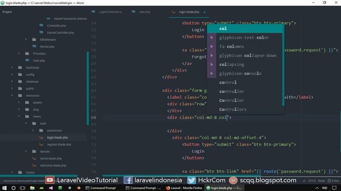Click the Middleware folder icon
341x191 pixels.
[34, 39]
